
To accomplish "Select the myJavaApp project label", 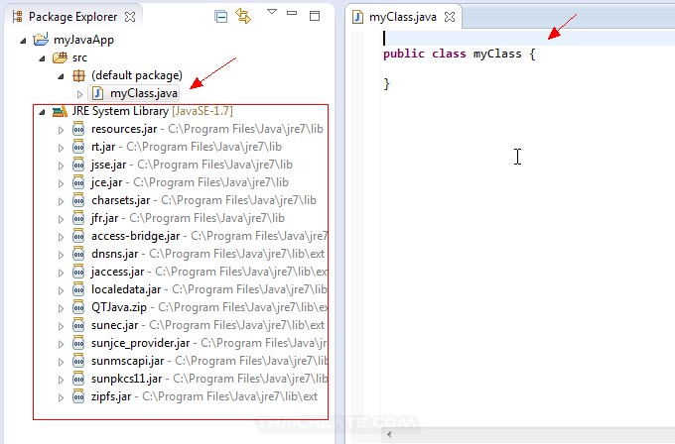I will coord(84,40).
